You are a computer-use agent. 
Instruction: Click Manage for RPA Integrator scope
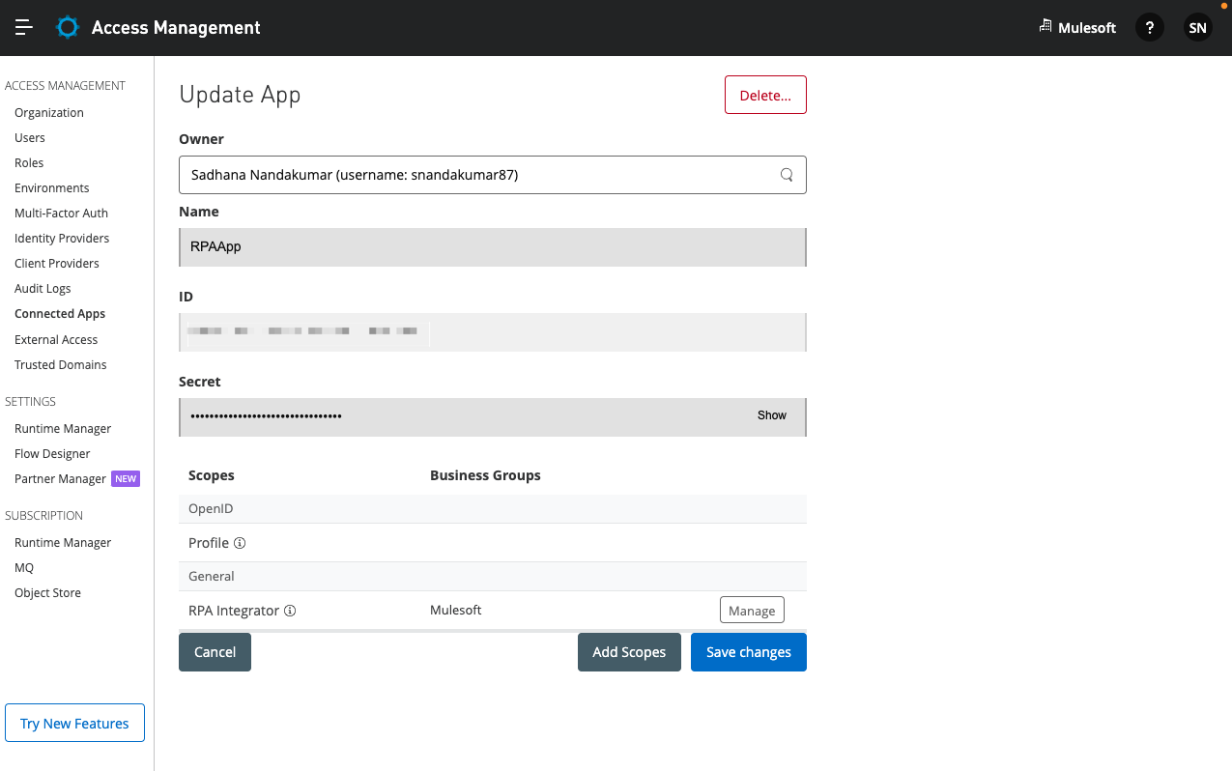tap(752, 611)
